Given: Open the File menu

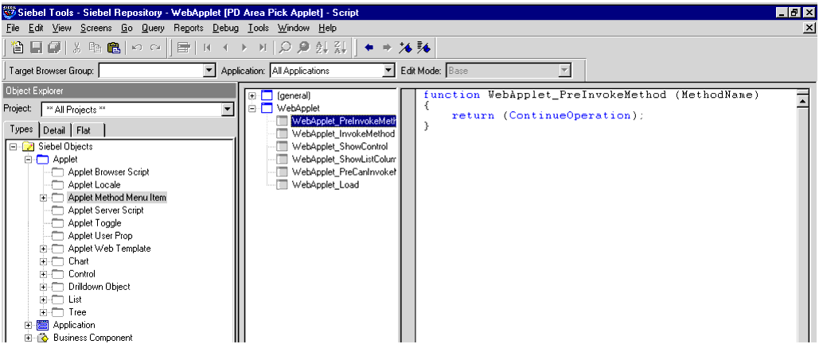Looking at the screenshot, I should coord(13,28).
